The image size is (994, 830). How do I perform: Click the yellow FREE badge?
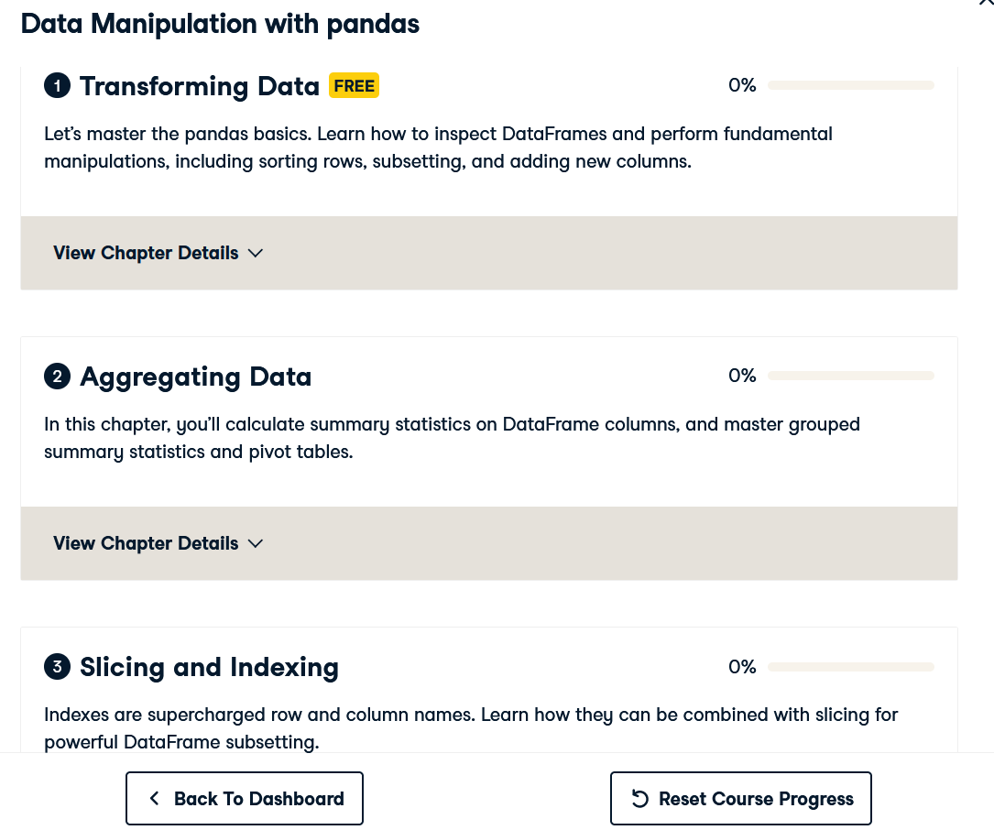click(x=354, y=86)
